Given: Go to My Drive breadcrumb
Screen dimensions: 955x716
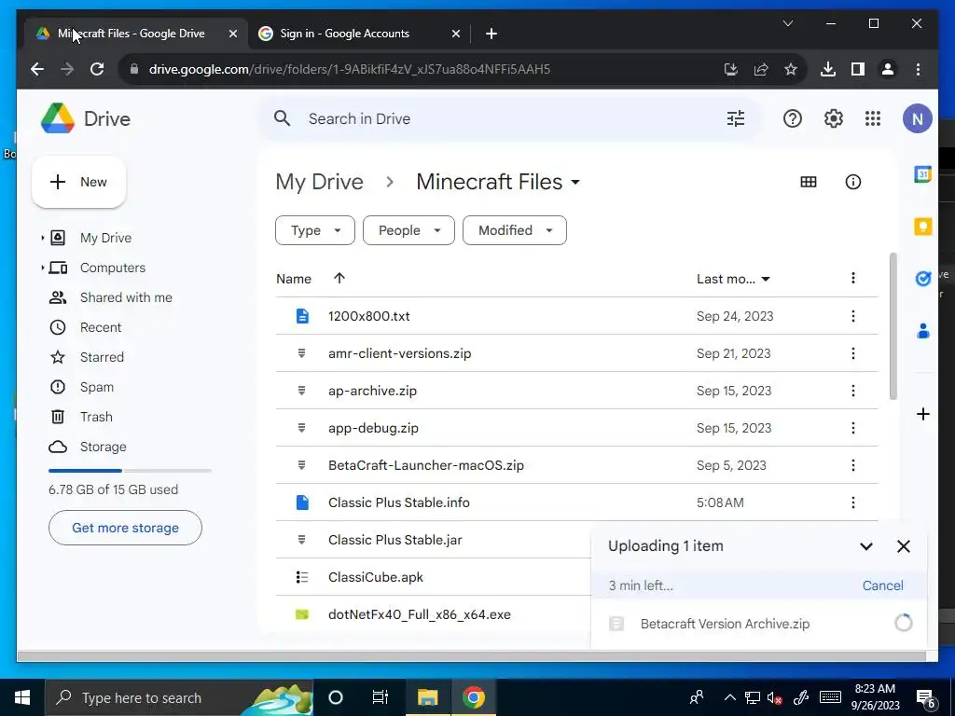Looking at the screenshot, I should click(x=319, y=182).
